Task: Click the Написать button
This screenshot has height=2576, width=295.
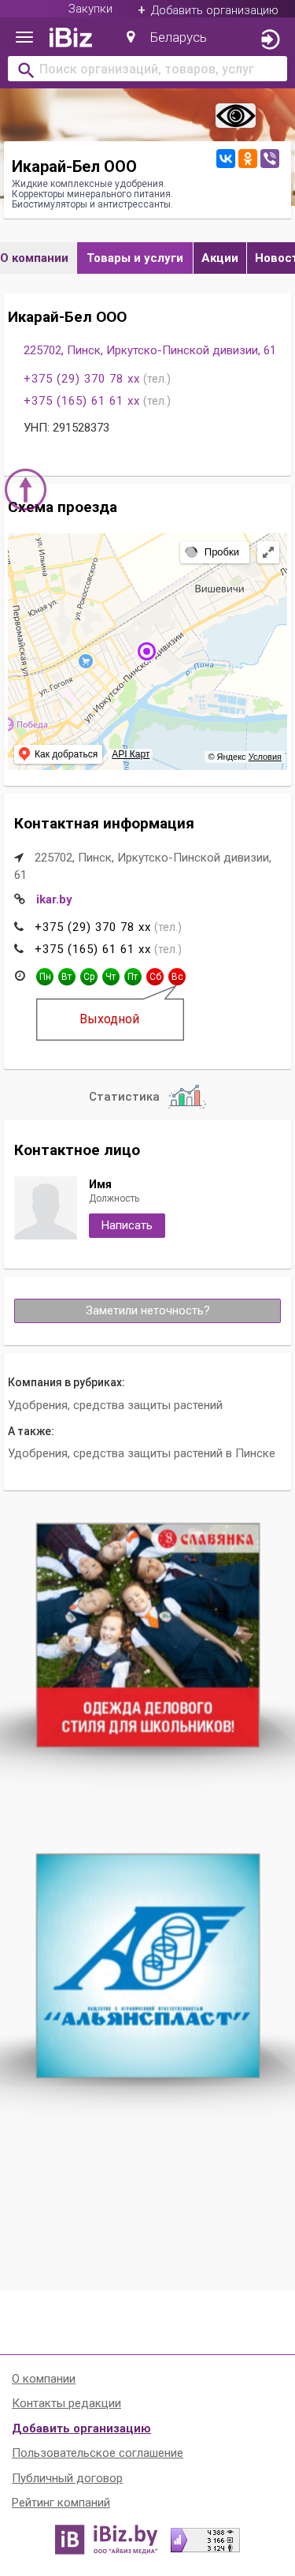Action: coord(127,1225)
